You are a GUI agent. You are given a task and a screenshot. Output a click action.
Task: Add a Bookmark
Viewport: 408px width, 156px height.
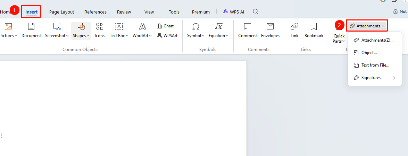pos(314,30)
